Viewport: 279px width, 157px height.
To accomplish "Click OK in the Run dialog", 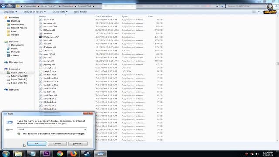I will point(37,143).
